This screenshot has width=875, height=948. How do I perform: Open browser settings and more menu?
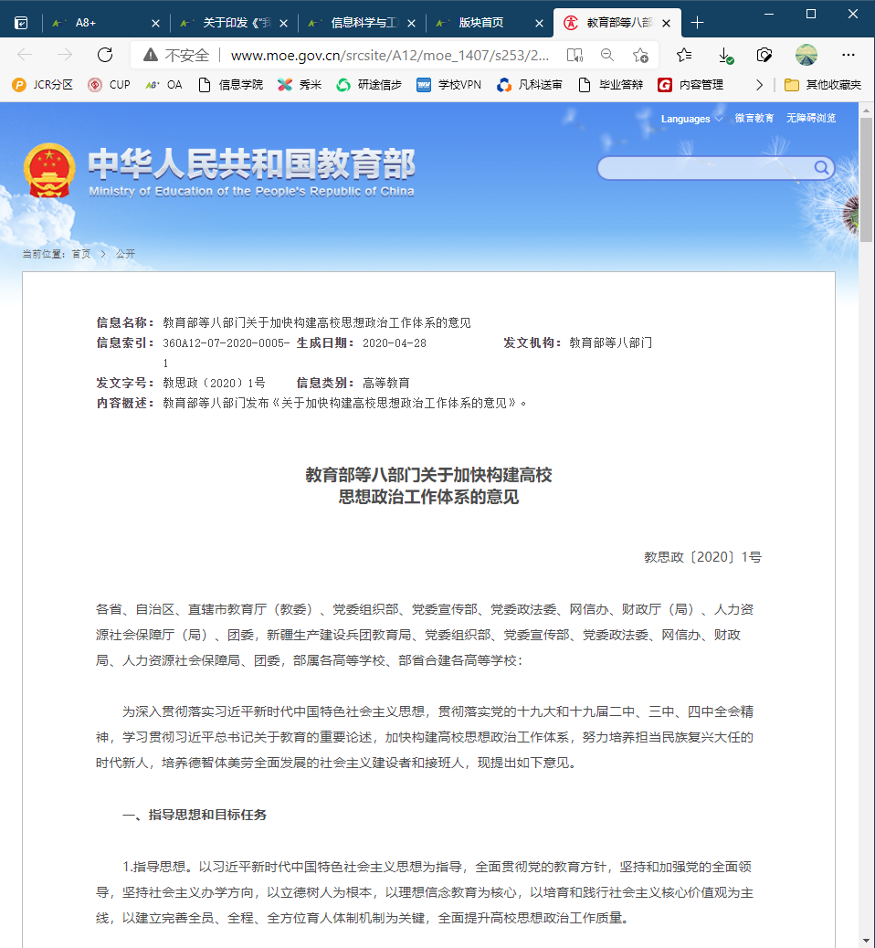point(849,55)
